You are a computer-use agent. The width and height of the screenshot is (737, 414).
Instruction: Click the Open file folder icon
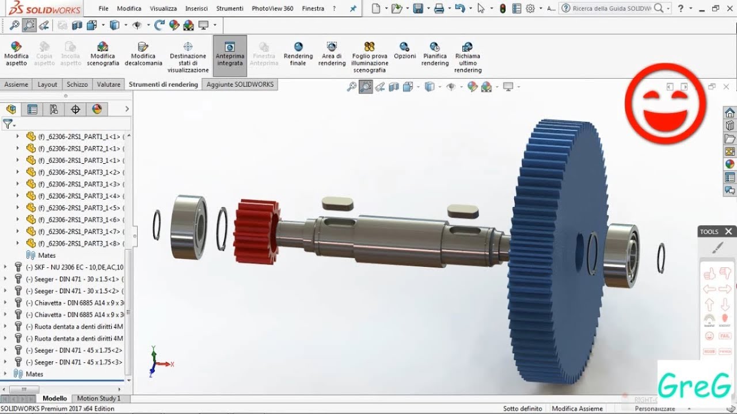[x=396, y=9]
